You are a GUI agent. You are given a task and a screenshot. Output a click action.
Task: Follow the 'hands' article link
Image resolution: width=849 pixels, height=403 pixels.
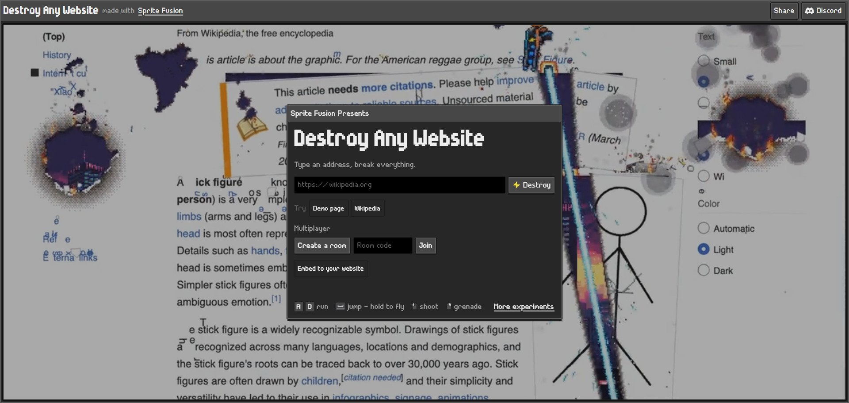point(265,251)
